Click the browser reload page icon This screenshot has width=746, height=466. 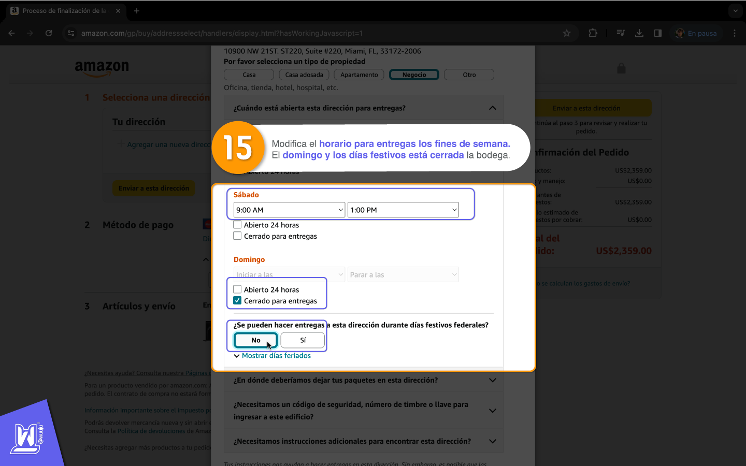pos(49,33)
